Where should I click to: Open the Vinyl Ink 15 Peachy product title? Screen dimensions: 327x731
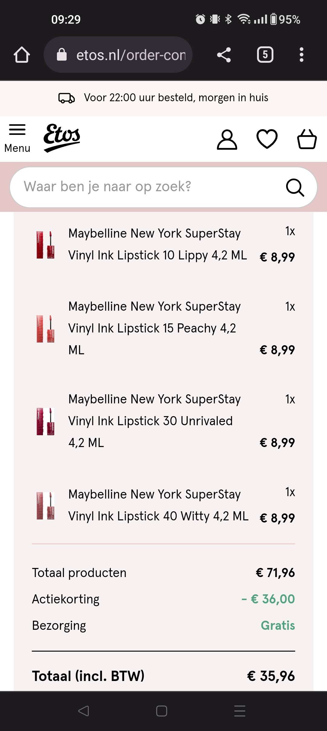(154, 328)
